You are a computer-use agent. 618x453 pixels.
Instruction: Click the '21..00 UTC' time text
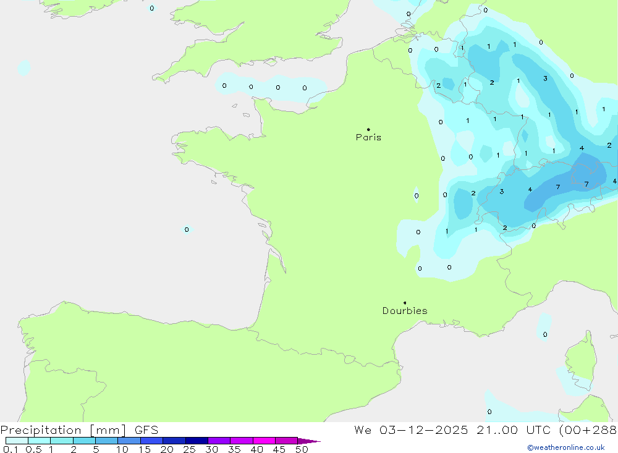pos(514,430)
